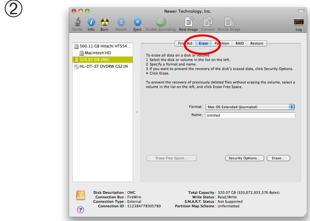Switch to the Erase tab
The image size is (310, 221).
tap(204, 43)
